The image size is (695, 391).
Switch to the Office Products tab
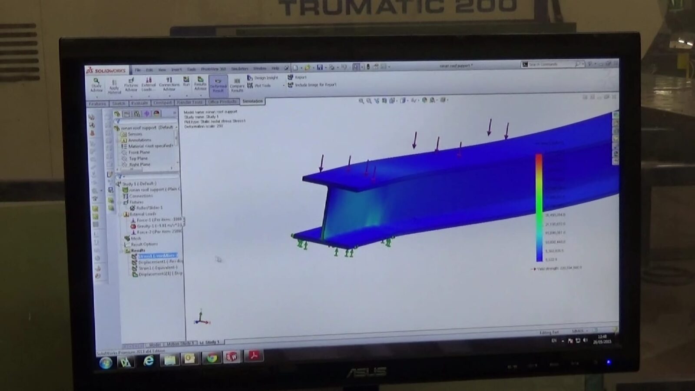[x=222, y=102]
